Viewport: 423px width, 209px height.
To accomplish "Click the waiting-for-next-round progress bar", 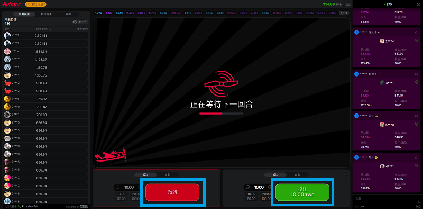I will 221,113.
